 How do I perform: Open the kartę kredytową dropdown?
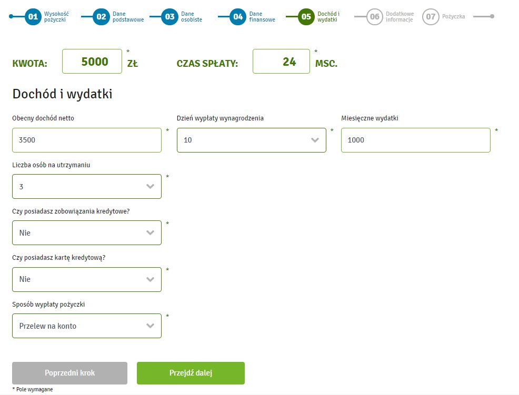(x=87, y=279)
